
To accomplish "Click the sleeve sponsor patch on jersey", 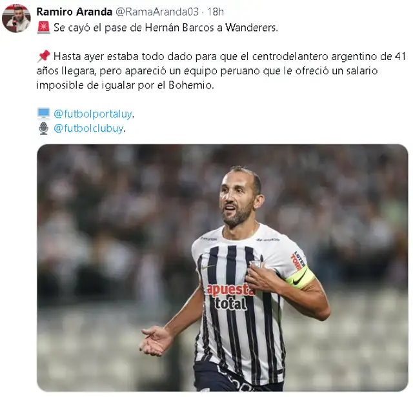I will click(297, 261).
